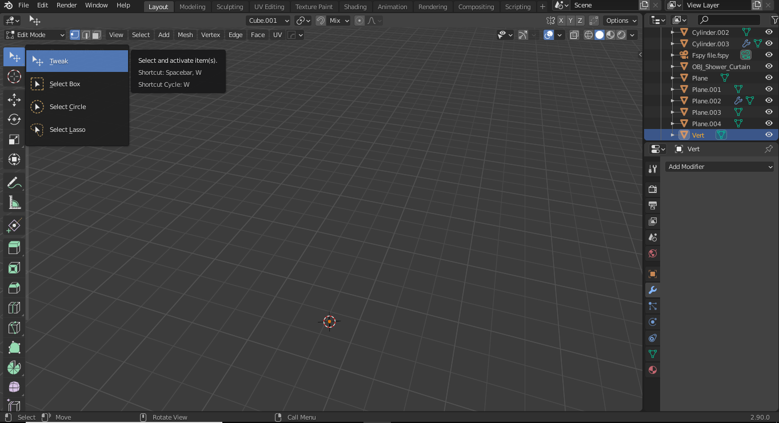Activate the Scale tool

pyautogui.click(x=14, y=139)
